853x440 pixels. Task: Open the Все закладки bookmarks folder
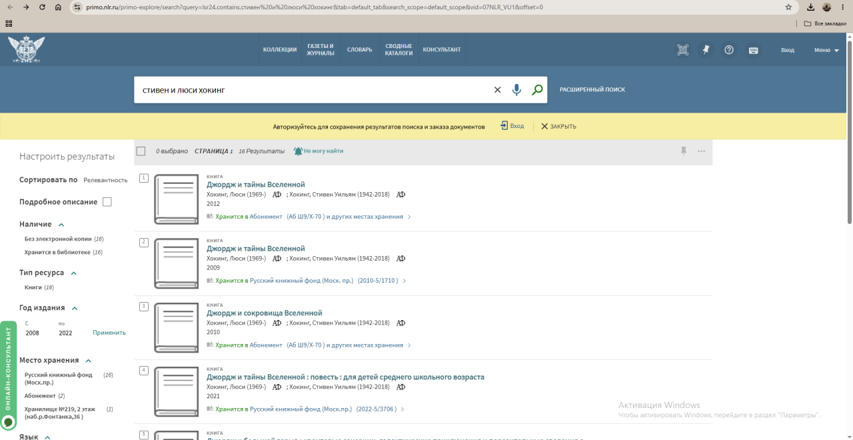coord(825,23)
